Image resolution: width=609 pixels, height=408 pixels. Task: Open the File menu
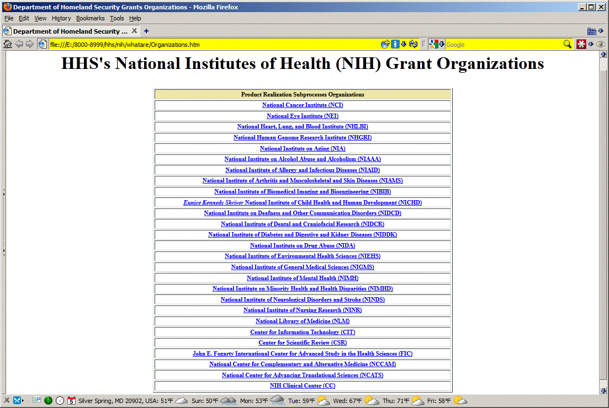tap(8, 18)
